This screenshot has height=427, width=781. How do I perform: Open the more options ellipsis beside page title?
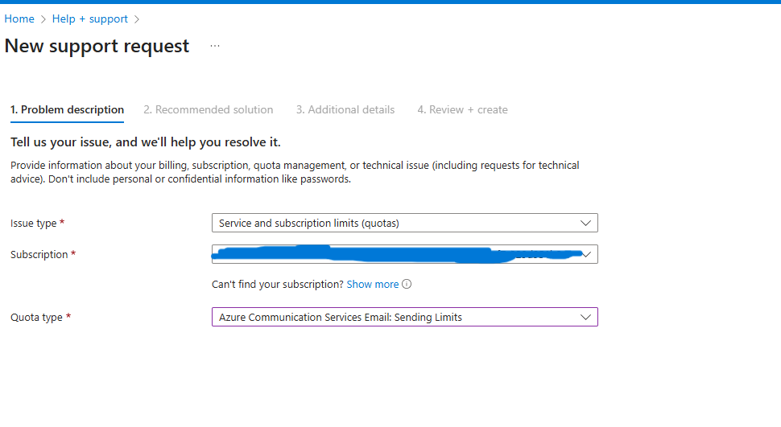[215, 46]
